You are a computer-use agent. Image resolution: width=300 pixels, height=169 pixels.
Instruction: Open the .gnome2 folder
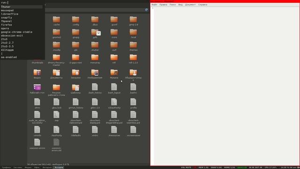56,33
